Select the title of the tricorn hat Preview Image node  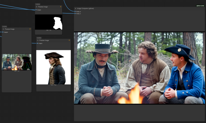coord(44,40)
